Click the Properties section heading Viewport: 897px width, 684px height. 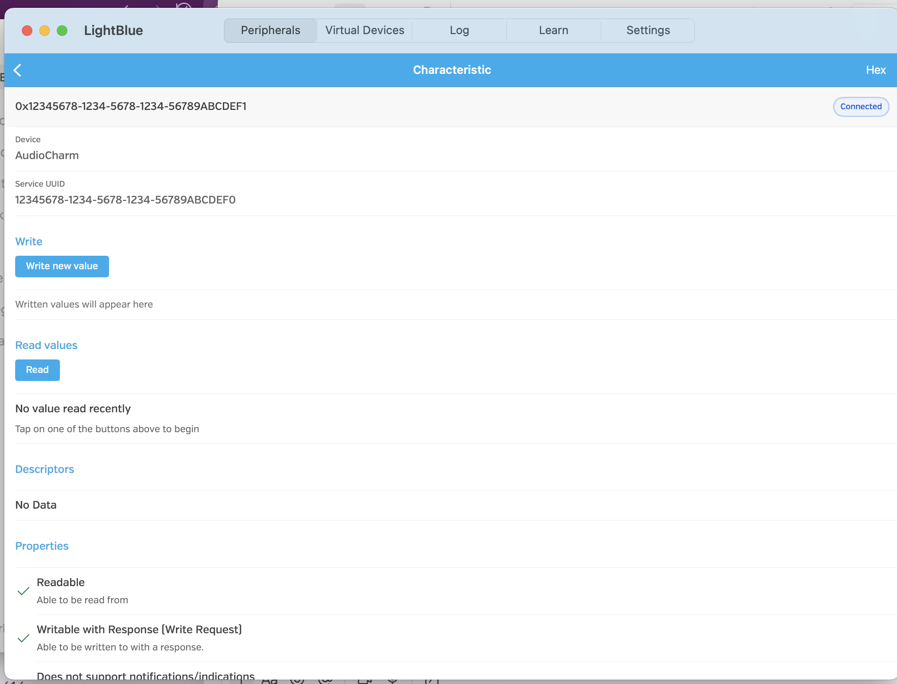42,546
